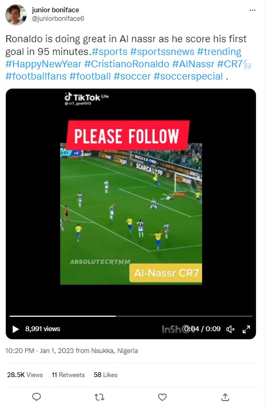Open the #sports hashtag
Screen dimensions: 265x407
(110, 51)
